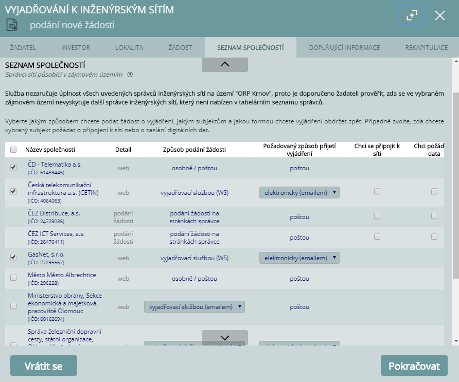Click the vertical scrollbar thumb
The height and width of the screenshot is (382, 459).
click(456, 186)
